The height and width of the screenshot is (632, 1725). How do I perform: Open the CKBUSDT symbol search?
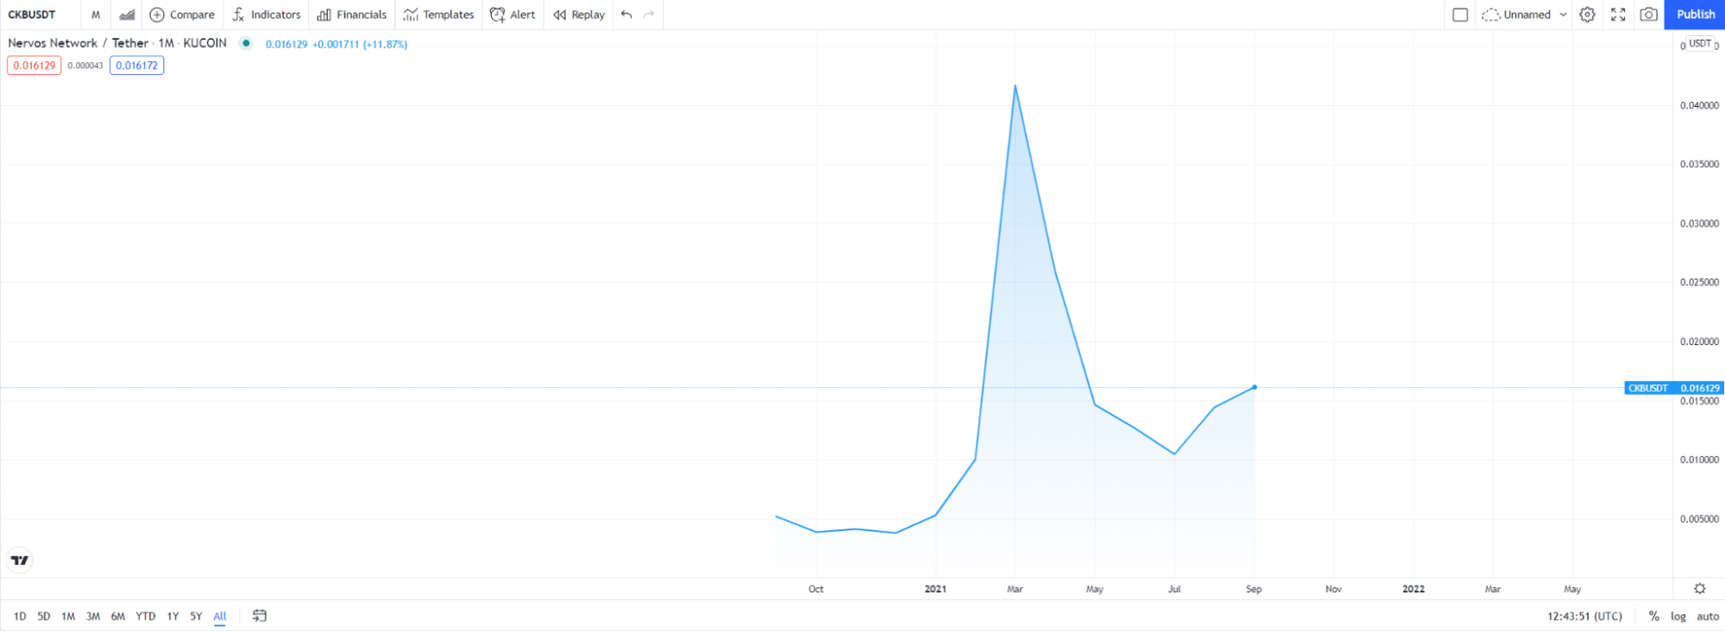[32, 15]
